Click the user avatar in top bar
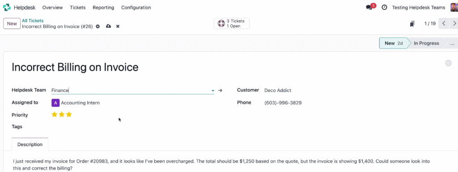This screenshot has height=172, width=458. 454,7
